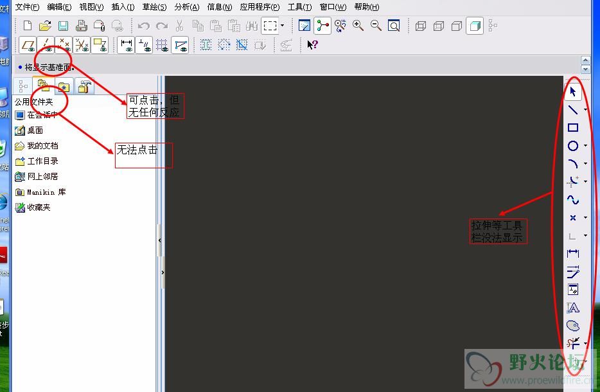The image size is (600, 392).
Task: Open the 视图(V) menu
Action: [91, 7]
